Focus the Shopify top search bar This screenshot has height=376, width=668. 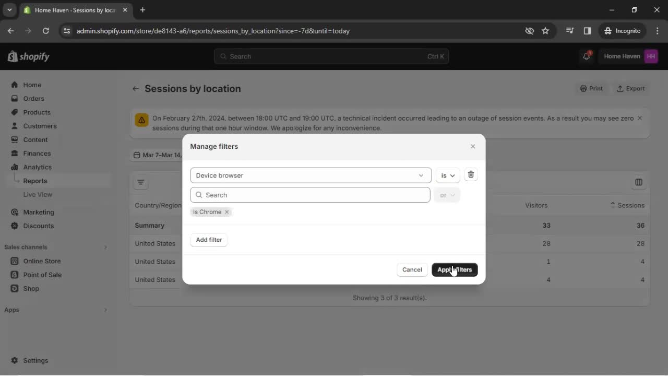pos(331,56)
